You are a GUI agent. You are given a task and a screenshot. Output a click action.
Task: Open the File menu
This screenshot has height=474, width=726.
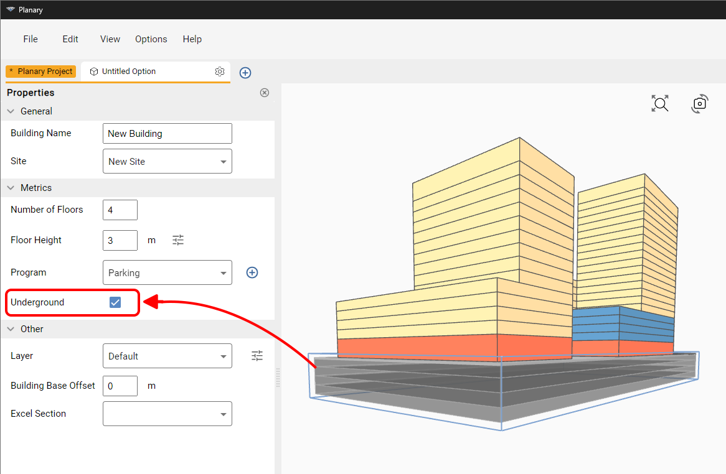(x=31, y=39)
